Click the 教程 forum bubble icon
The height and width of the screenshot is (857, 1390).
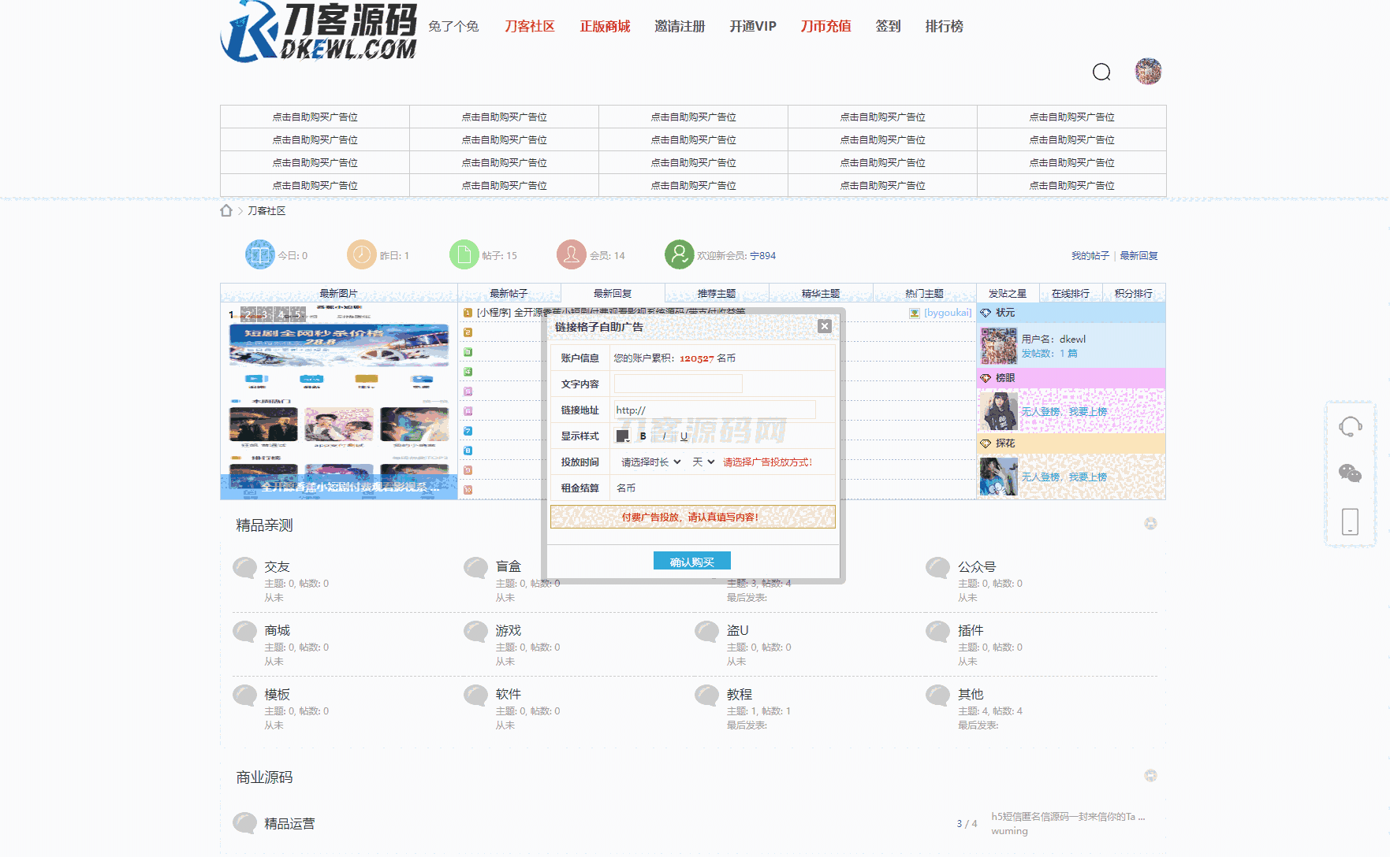coord(707,696)
